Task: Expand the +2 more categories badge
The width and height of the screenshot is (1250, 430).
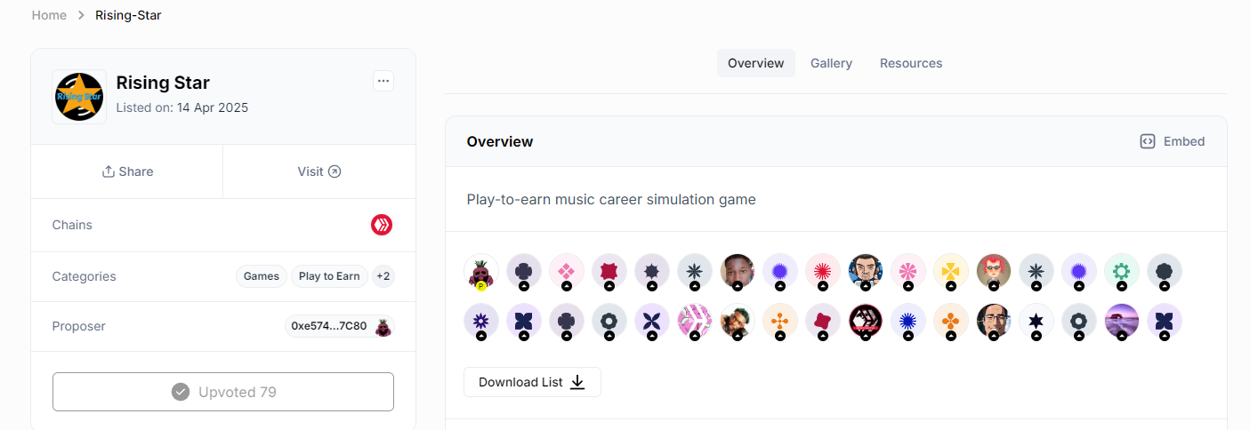Action: [383, 276]
